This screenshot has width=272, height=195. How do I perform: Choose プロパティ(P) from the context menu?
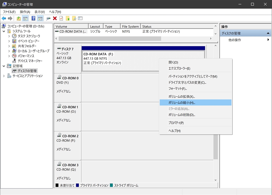click(x=195, y=123)
